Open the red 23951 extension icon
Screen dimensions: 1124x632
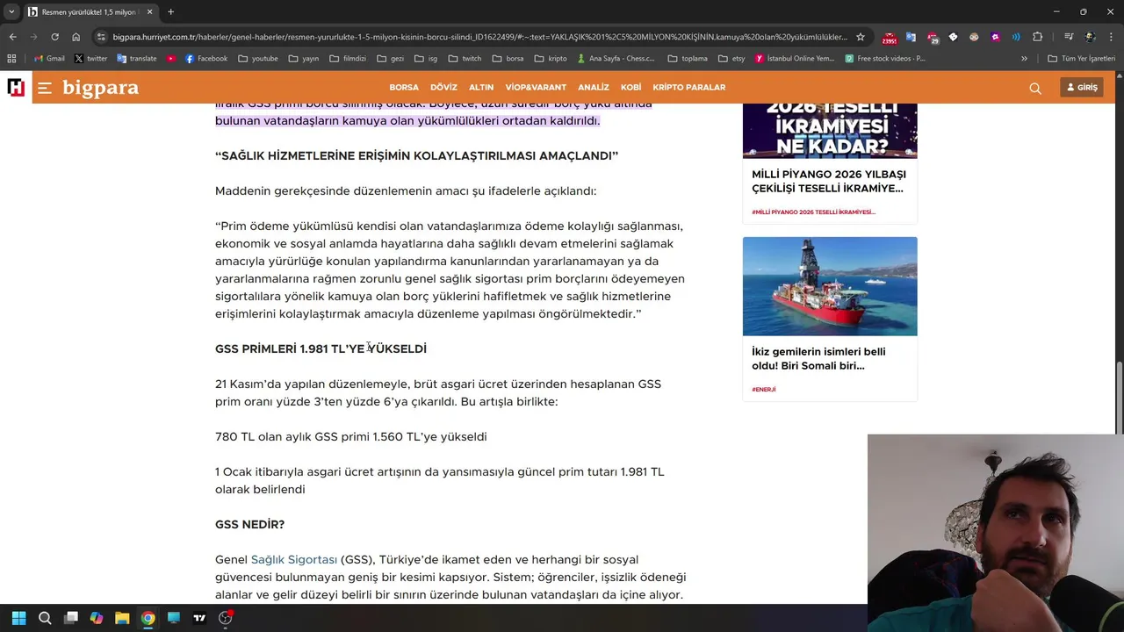890,38
